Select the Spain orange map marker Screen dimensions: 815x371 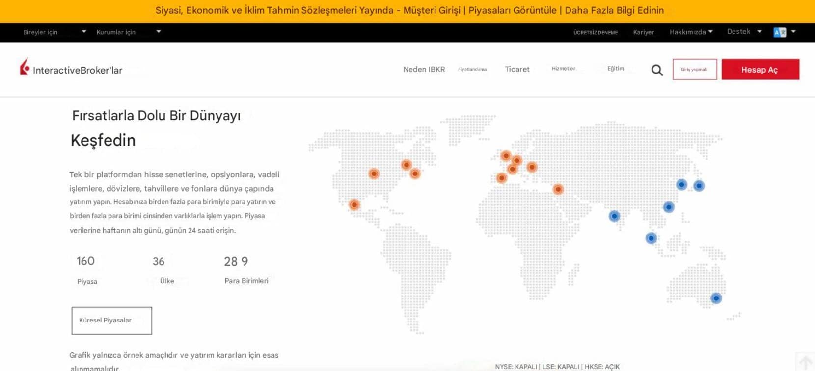tap(501, 177)
